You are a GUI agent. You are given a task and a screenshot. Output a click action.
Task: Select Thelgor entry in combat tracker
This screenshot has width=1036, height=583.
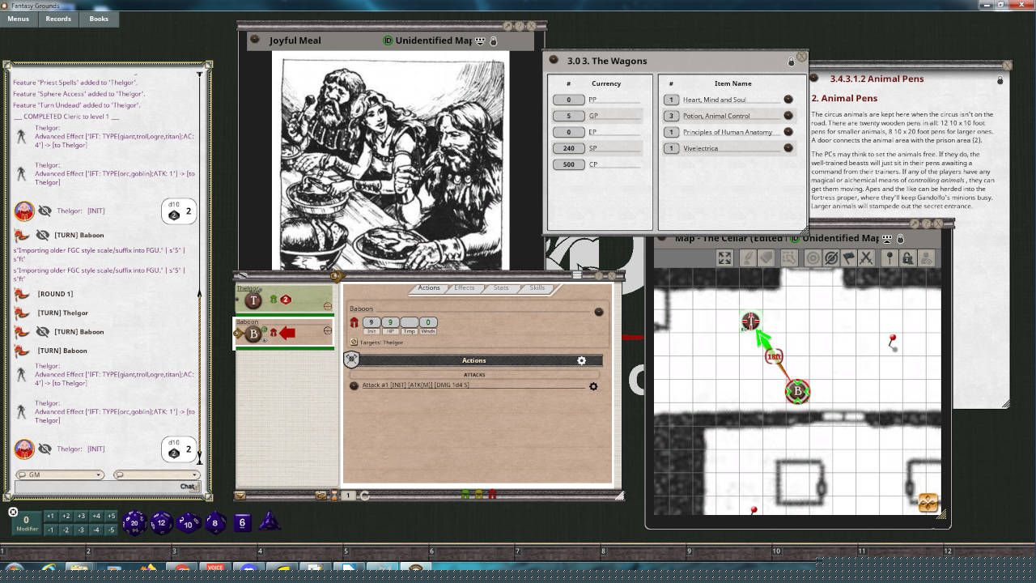coord(284,300)
